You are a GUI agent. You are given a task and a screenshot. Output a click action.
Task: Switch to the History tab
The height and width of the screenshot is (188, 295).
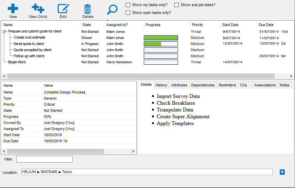[x=161, y=85]
